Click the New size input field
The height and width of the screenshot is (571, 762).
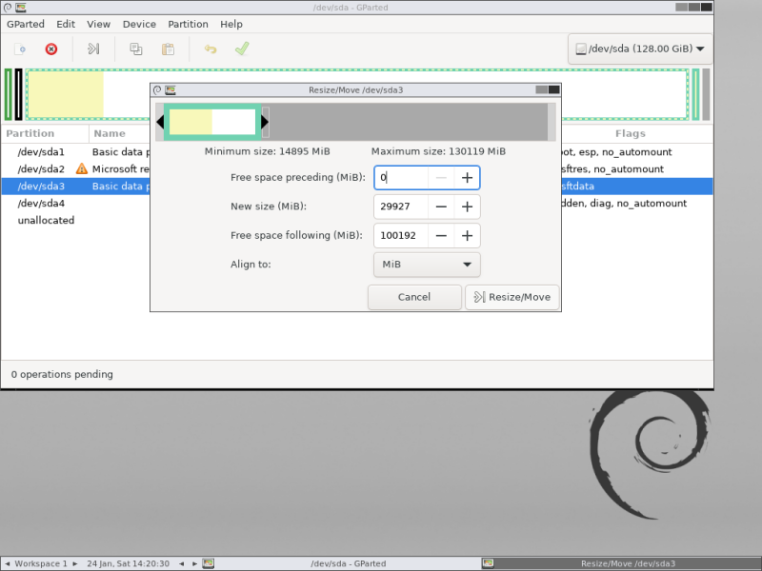click(x=401, y=207)
